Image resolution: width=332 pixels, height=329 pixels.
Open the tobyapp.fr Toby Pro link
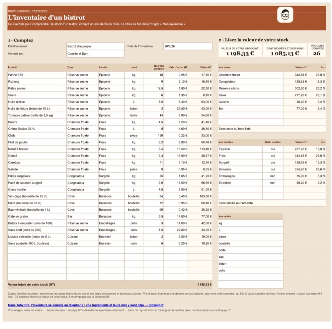pos(86,305)
